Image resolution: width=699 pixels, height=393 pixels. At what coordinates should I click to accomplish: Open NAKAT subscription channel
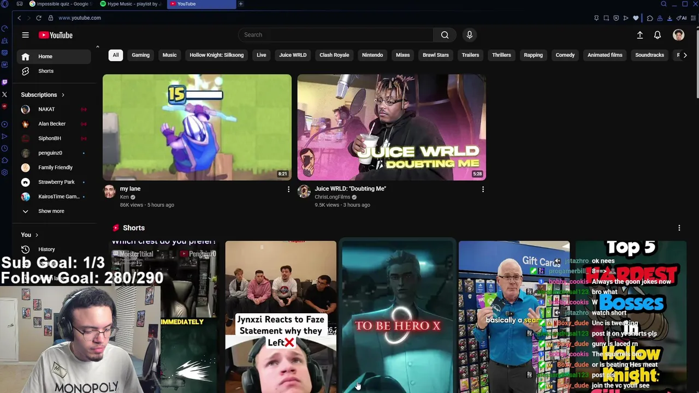pyautogui.click(x=54, y=109)
